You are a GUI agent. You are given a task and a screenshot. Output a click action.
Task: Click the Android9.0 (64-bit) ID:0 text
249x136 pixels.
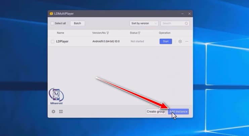[106, 41]
